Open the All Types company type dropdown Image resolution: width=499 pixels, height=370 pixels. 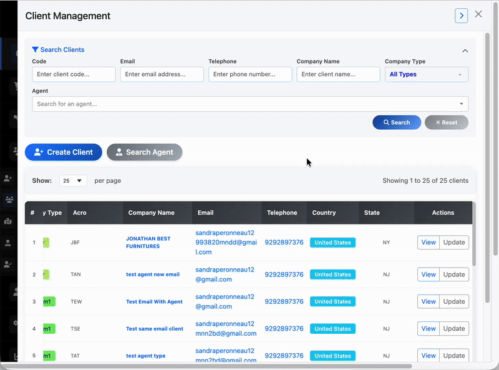pos(427,74)
